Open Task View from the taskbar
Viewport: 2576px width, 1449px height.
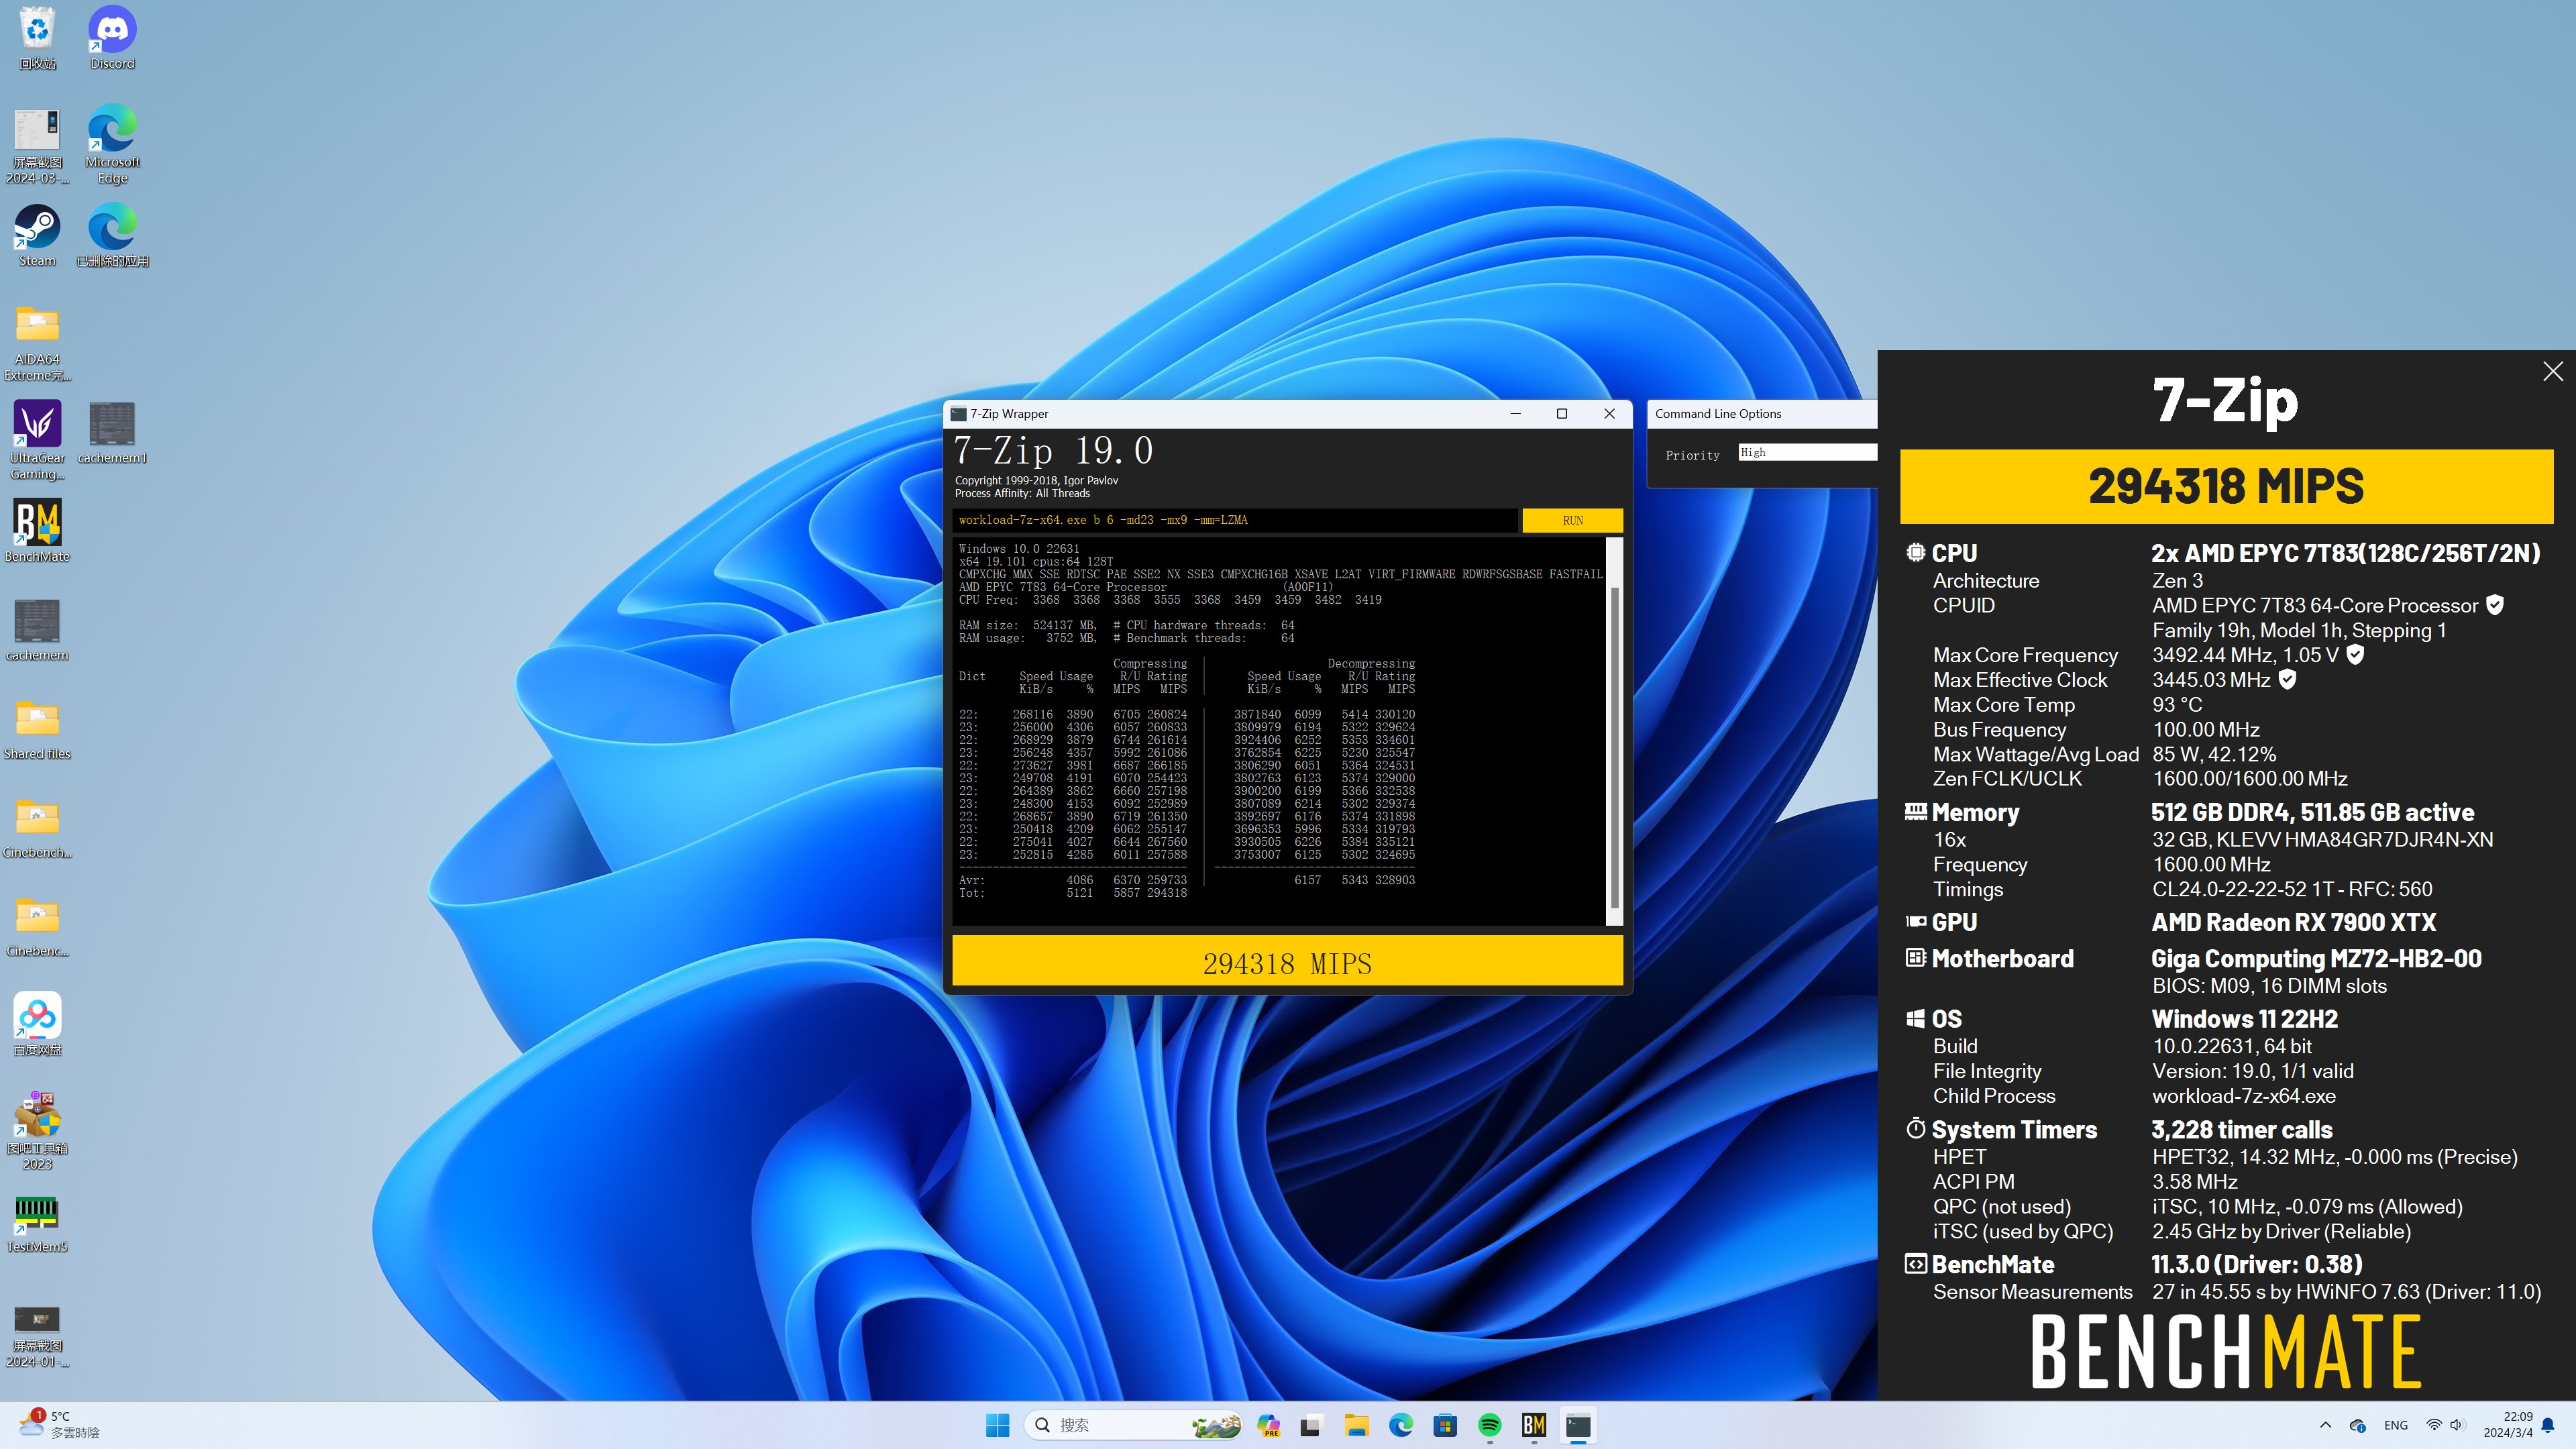pyautogui.click(x=1311, y=1425)
